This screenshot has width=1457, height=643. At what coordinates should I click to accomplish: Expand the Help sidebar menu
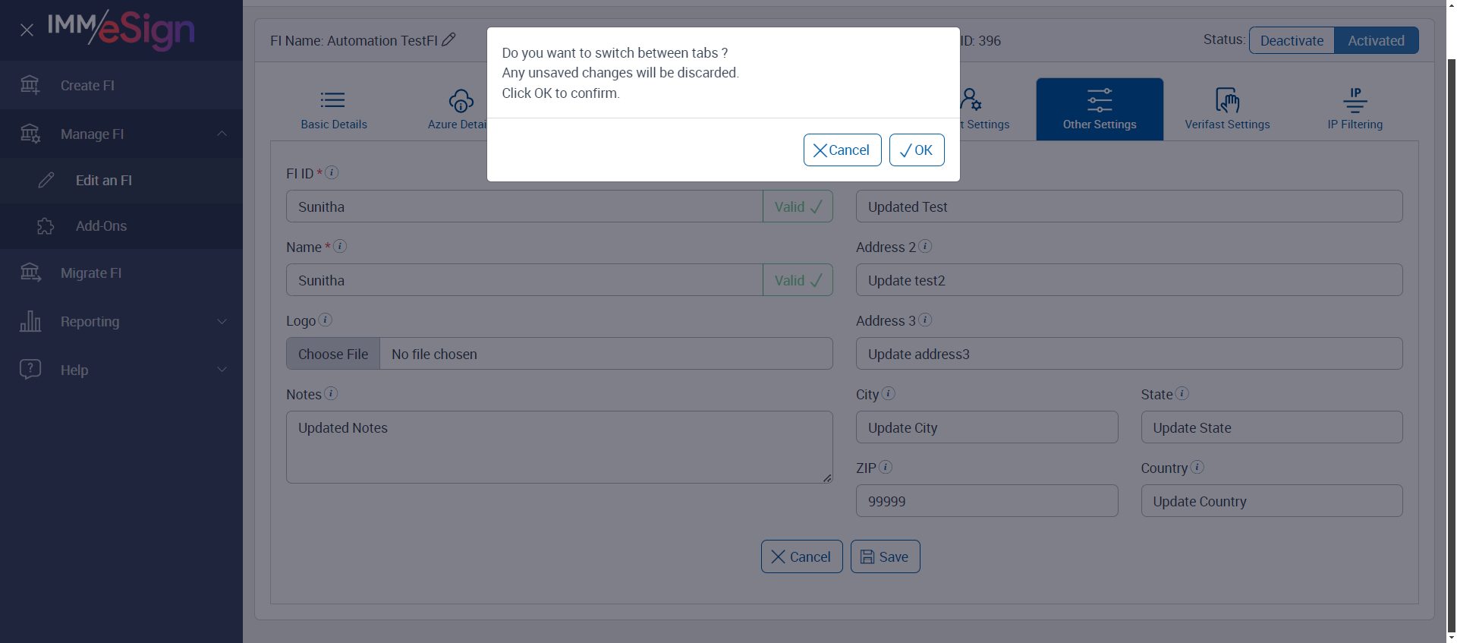[x=222, y=370]
